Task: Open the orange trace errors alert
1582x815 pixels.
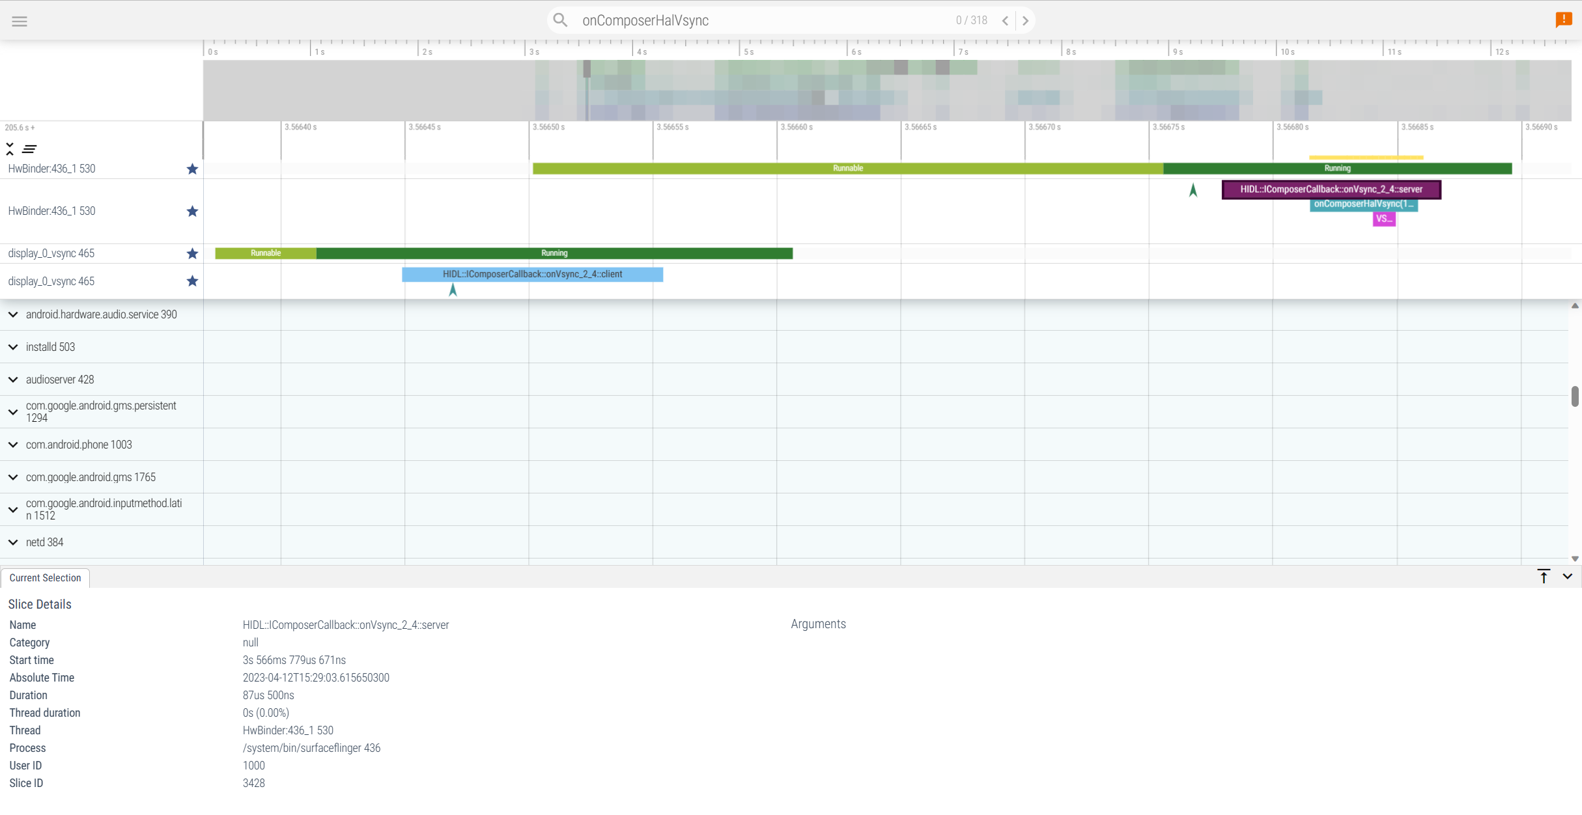Action: click(x=1563, y=20)
